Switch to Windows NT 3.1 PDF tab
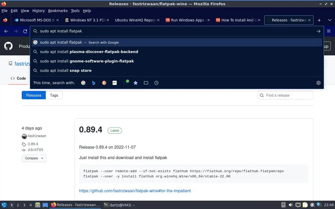Image resolution: width=335 pixels, height=209 pixels. pos(87,20)
